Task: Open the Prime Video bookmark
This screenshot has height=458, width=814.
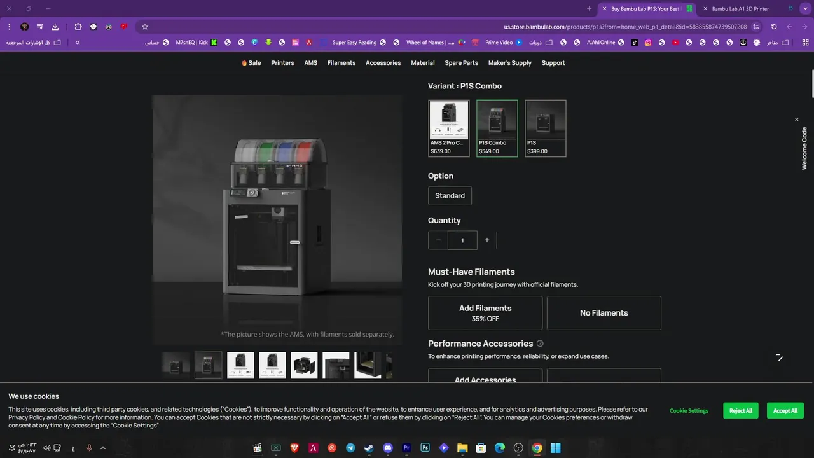Action: [504, 43]
